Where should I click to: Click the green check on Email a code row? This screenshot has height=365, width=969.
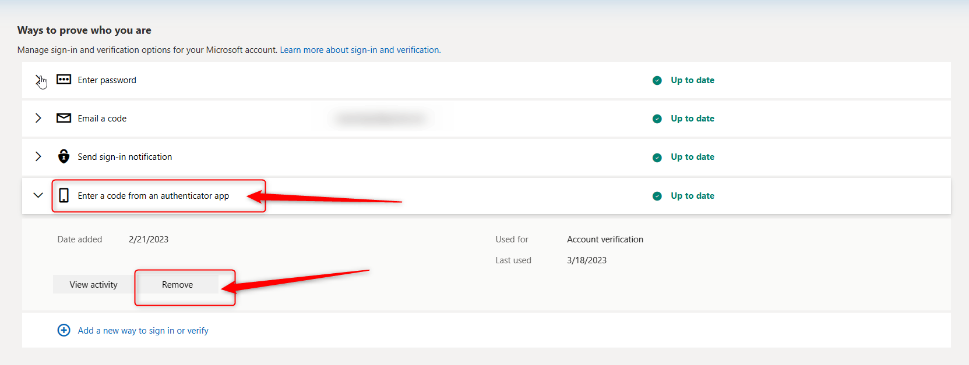657,119
